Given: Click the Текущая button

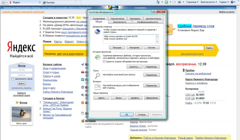Looking at the screenshot, I should click(117, 47).
